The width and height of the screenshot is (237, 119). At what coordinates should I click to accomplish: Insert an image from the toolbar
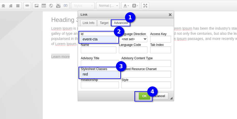(x=37, y=5)
